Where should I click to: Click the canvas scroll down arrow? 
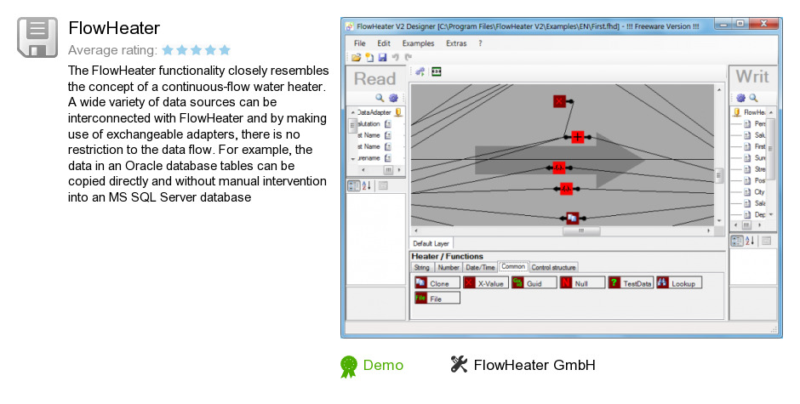coord(719,221)
